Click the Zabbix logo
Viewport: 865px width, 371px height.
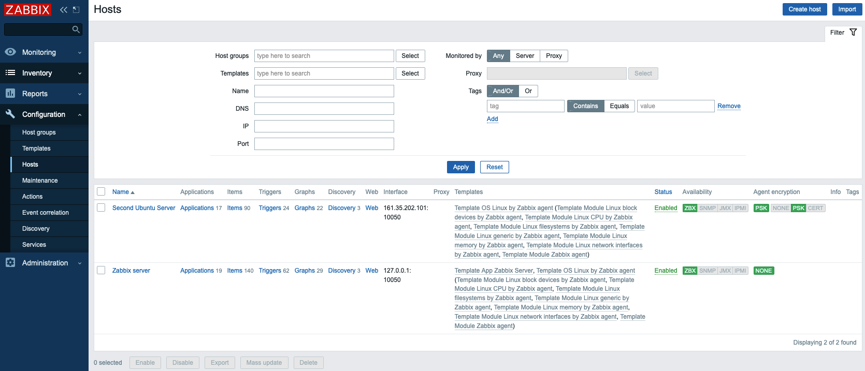[x=27, y=10]
